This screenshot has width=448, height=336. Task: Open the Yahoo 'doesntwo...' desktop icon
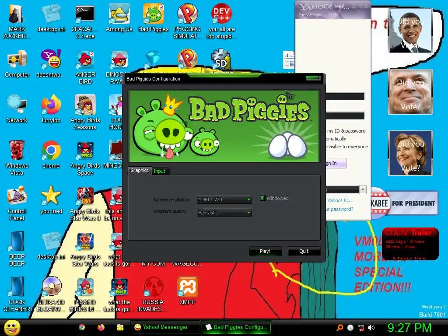[51, 63]
